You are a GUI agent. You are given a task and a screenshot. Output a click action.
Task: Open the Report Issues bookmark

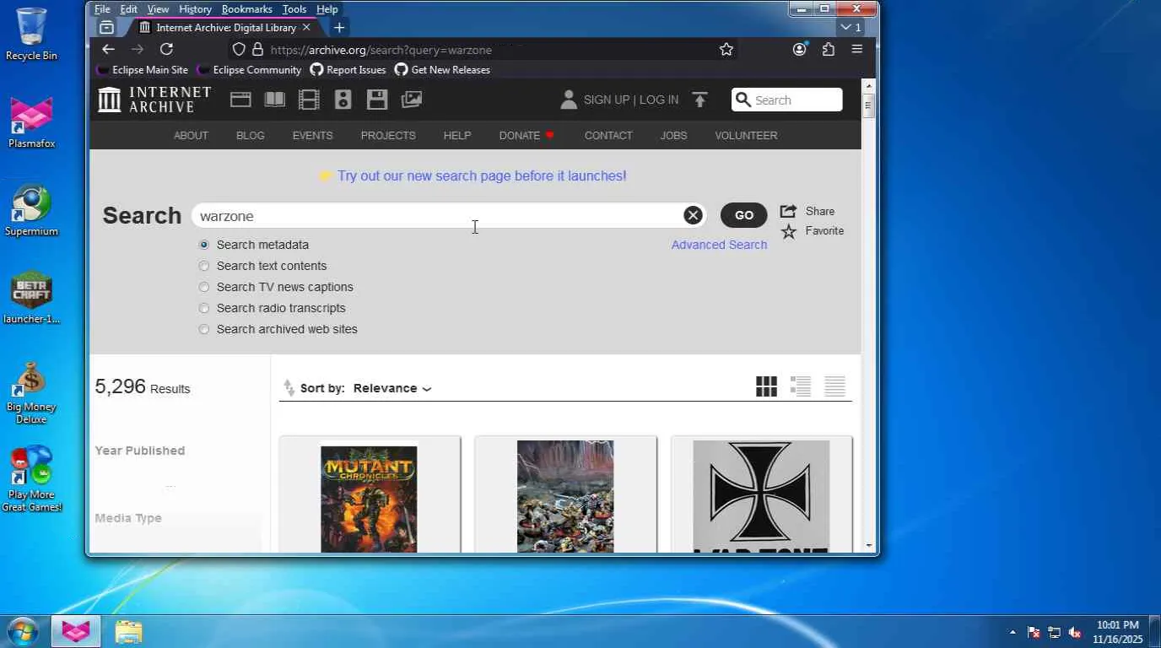(348, 70)
